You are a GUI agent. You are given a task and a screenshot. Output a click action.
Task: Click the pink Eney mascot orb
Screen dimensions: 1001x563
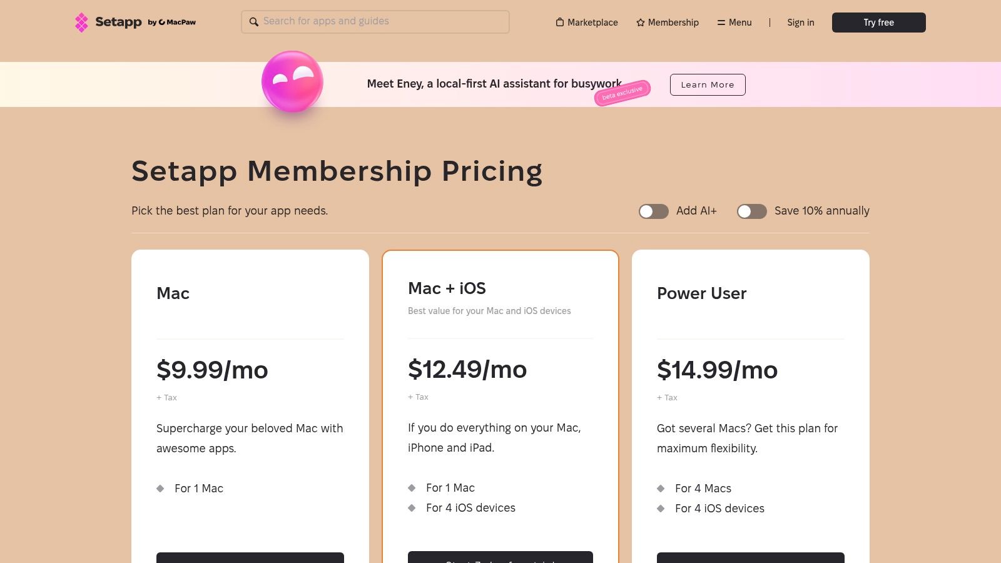[292, 82]
